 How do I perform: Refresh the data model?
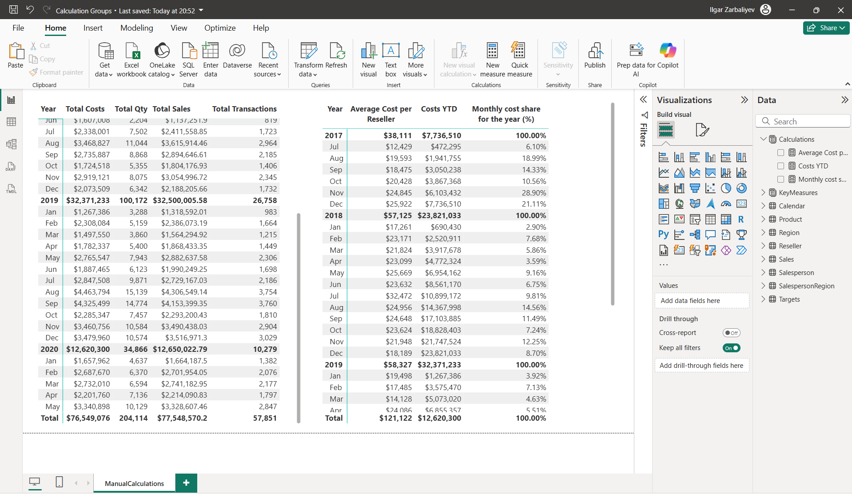[x=336, y=56]
